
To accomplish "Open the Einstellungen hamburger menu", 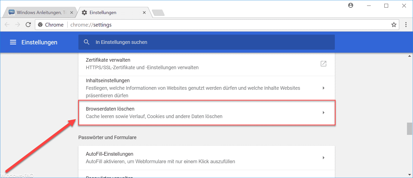I will point(13,42).
